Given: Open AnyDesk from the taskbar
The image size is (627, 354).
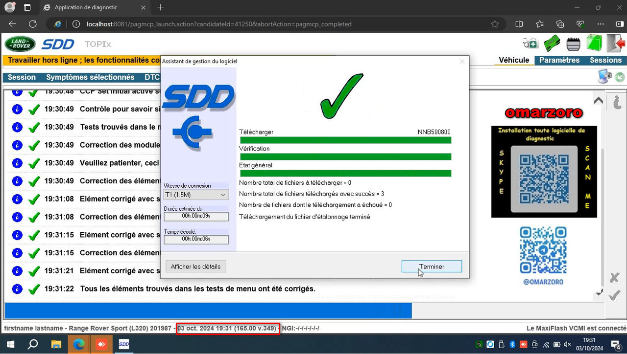Looking at the screenshot, I should tap(101, 344).
